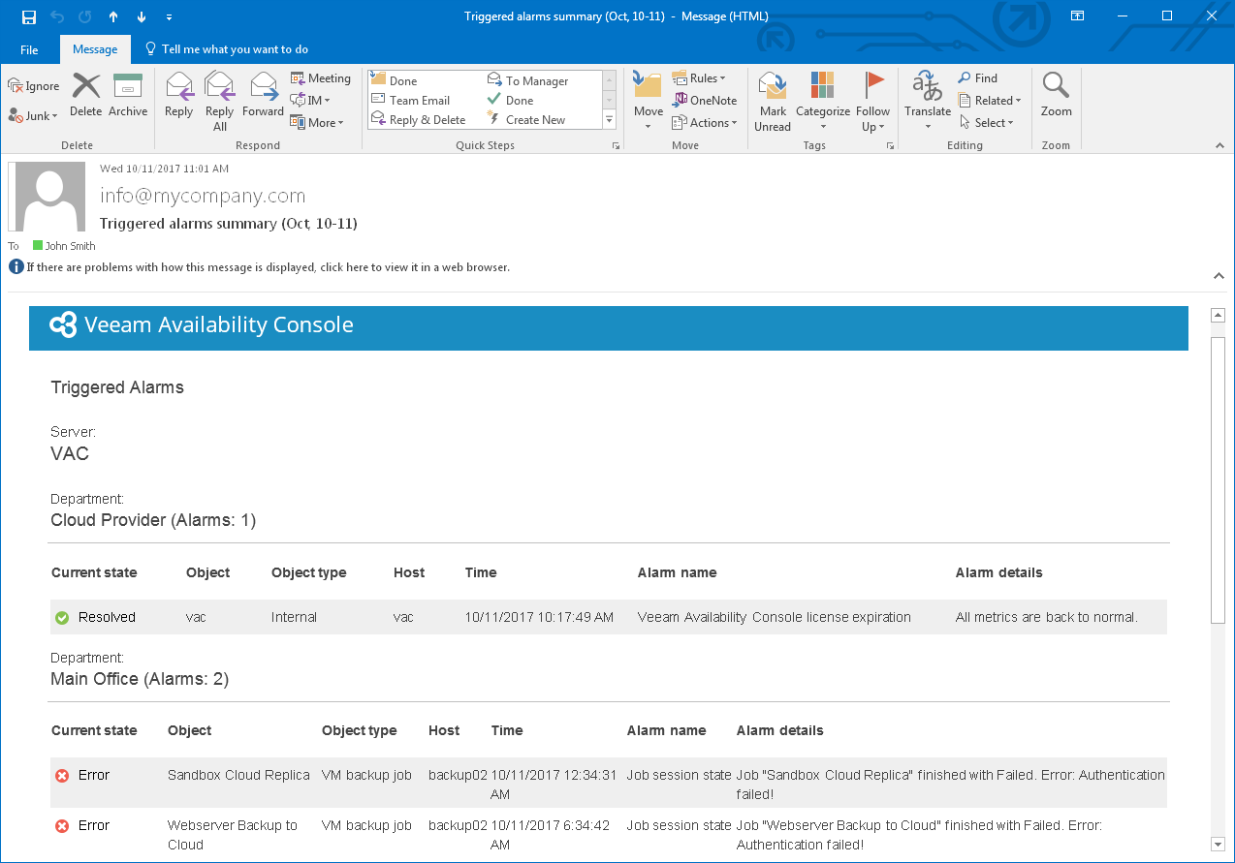Click sender address info@mycompany.com
Image resolution: width=1235 pixels, height=863 pixels.
(203, 196)
